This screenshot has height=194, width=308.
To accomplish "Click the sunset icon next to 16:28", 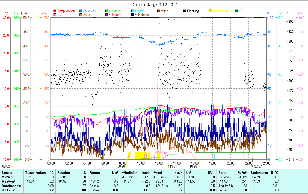I will tap(199, 166).
